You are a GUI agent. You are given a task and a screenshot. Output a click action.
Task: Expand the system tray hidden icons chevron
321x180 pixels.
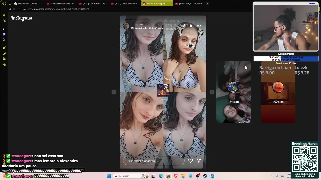(272, 176)
